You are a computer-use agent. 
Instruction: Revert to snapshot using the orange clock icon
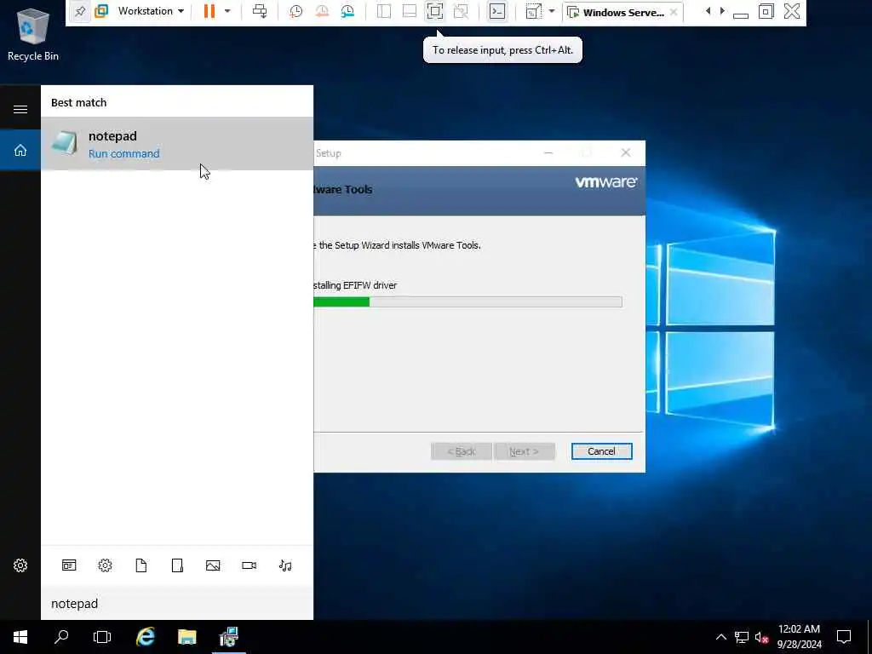[321, 11]
